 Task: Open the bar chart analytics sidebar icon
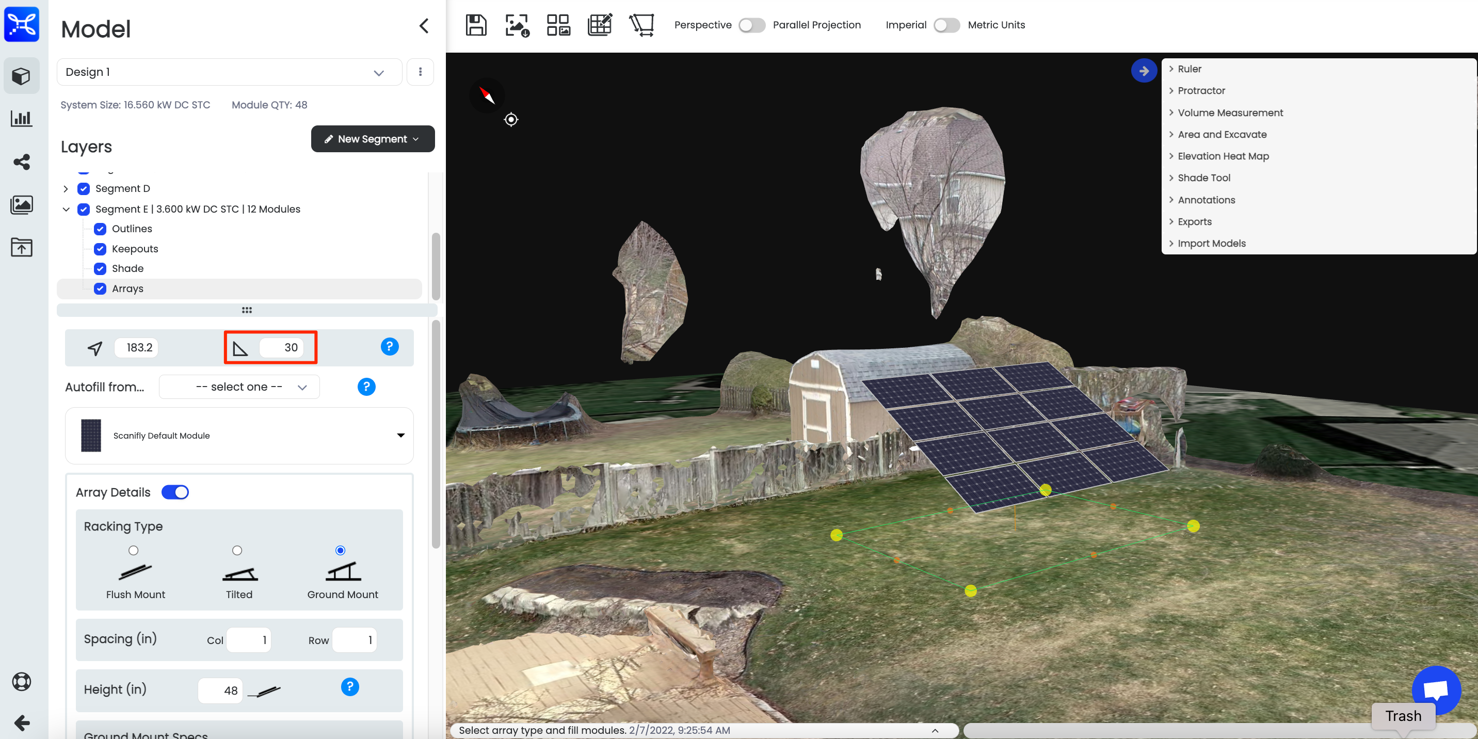tap(21, 119)
